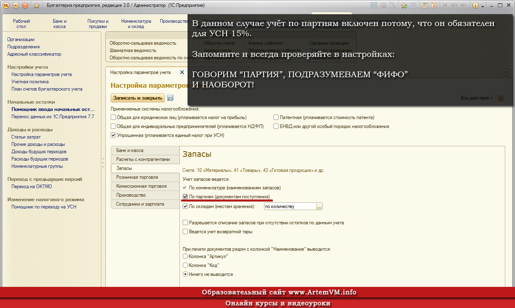515x308 pixels.
Task: Click the M memory button
Action: pyautogui.click(x=445, y=5)
